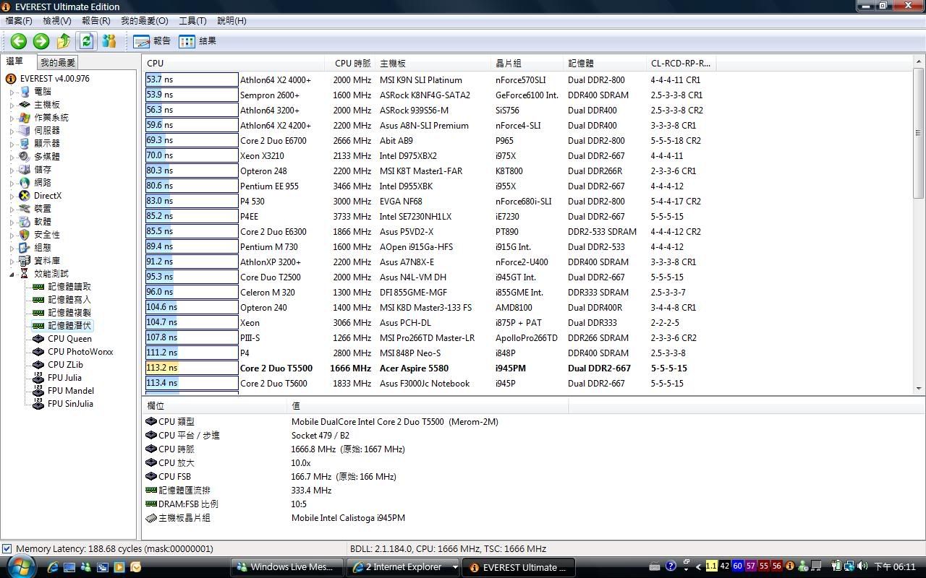Expand the 伺服器 tree node arrow
Image resolution: width=926 pixels, height=578 pixels.
[x=12, y=131]
